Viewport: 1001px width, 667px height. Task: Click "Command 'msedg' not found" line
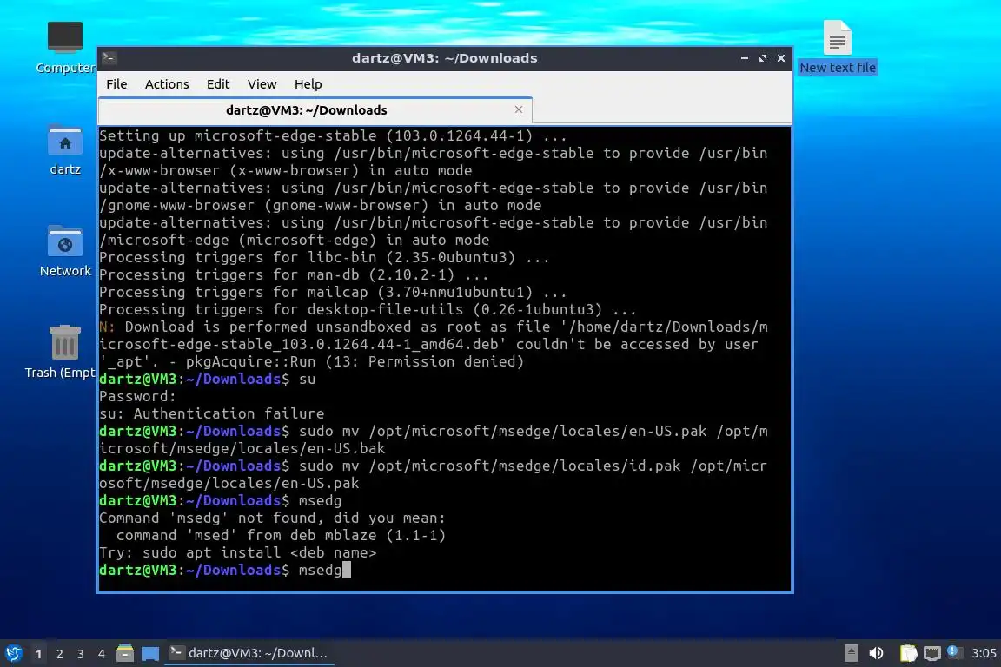pos(272,518)
